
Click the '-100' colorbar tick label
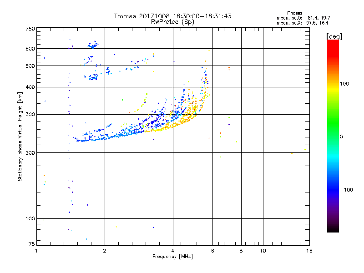tap(346, 190)
